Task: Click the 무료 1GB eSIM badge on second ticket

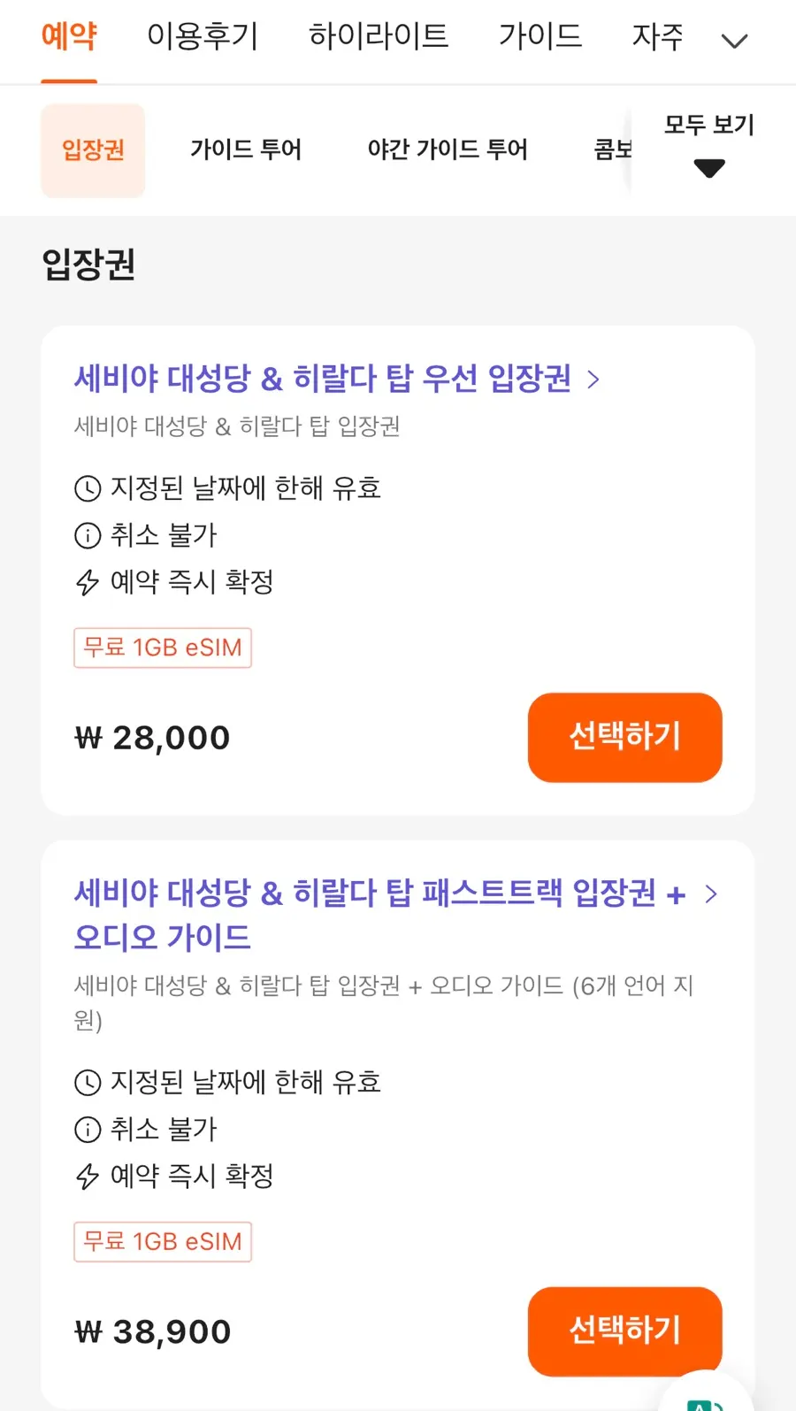Action: click(163, 1242)
